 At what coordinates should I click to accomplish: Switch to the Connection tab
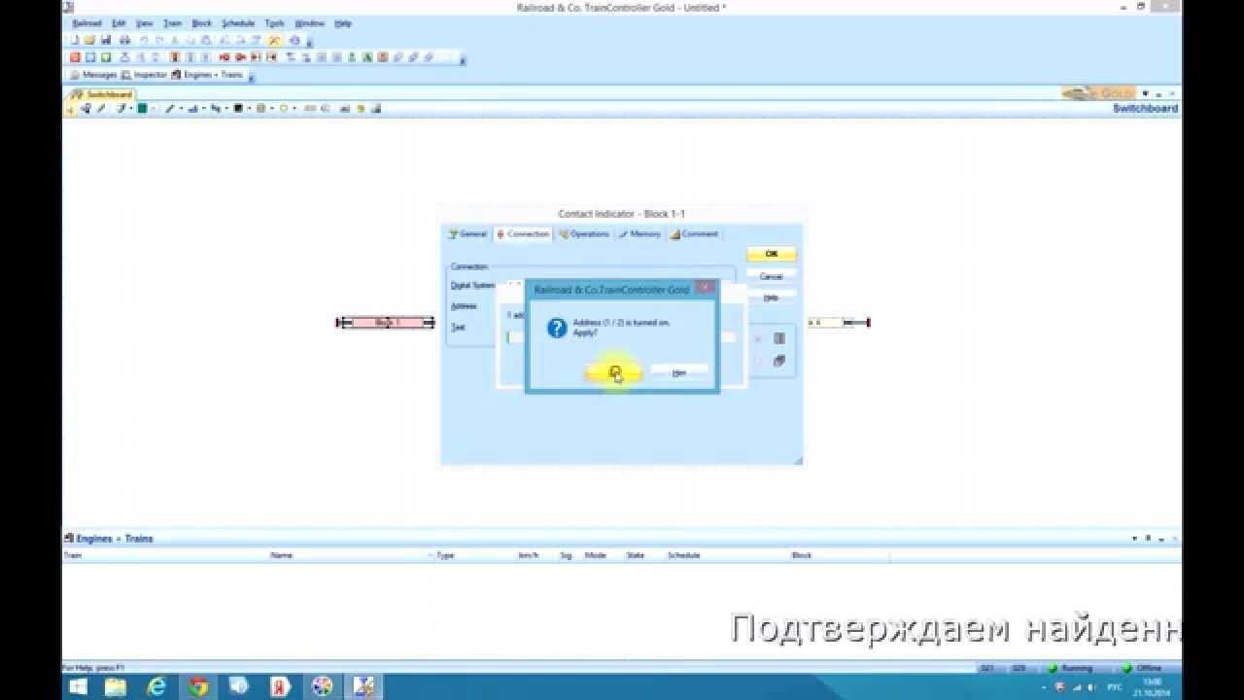point(523,234)
